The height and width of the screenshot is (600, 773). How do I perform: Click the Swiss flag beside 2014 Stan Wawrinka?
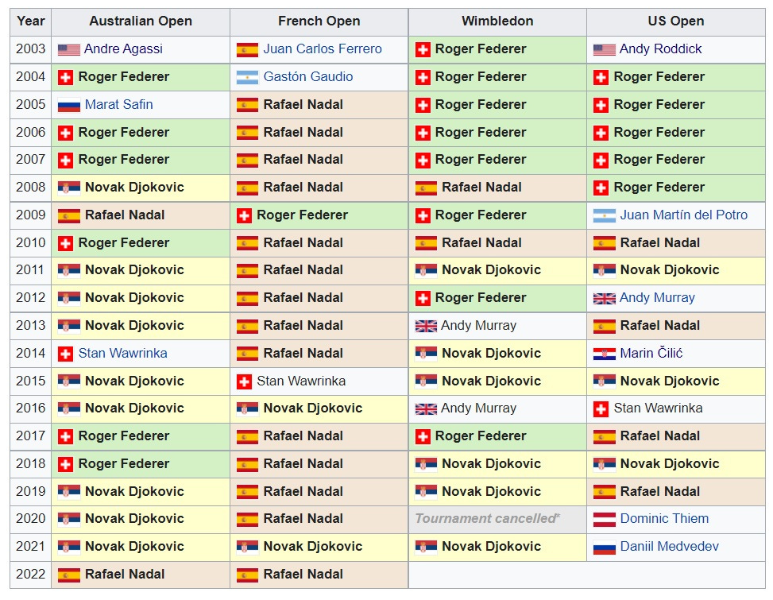pos(66,354)
